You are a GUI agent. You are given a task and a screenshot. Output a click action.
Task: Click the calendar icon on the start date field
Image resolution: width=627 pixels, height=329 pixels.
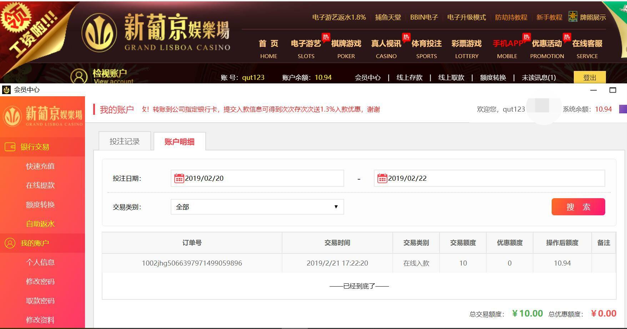click(x=179, y=178)
